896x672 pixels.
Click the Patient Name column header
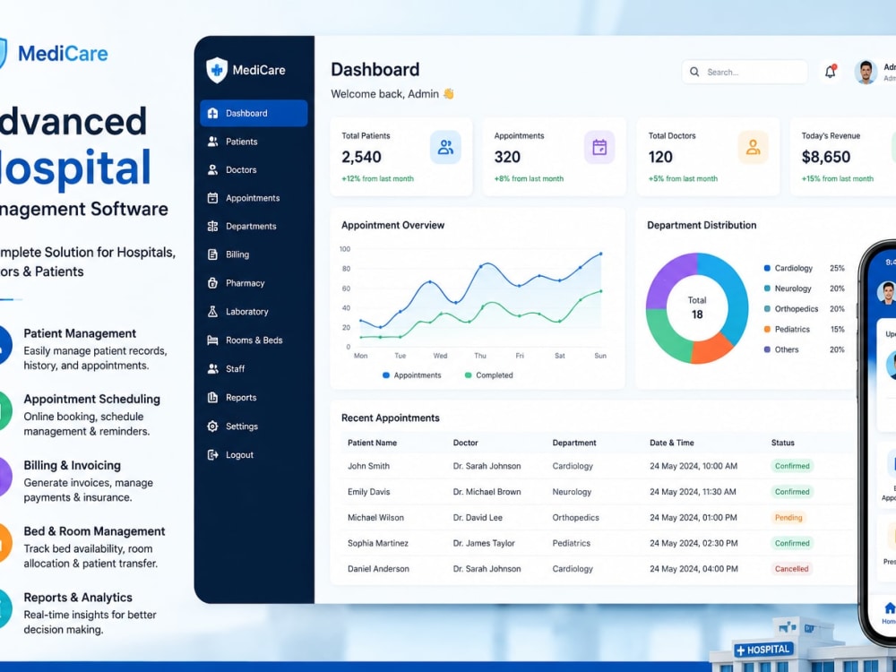372,443
